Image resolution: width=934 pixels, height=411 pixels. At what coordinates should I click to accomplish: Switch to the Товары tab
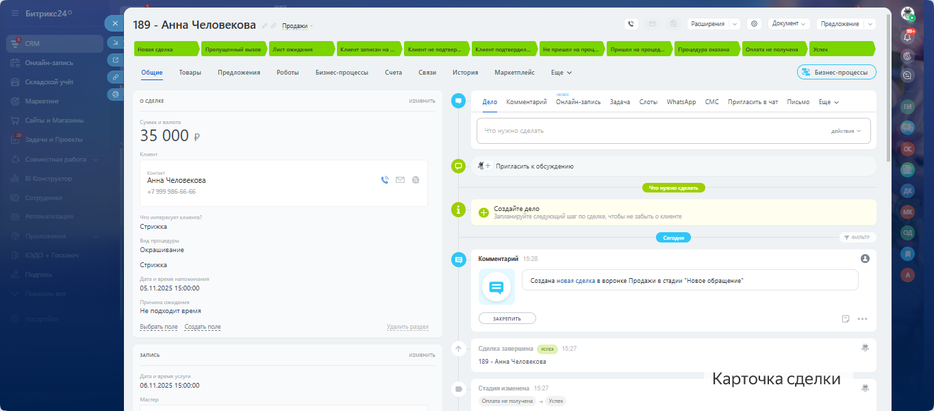point(190,73)
